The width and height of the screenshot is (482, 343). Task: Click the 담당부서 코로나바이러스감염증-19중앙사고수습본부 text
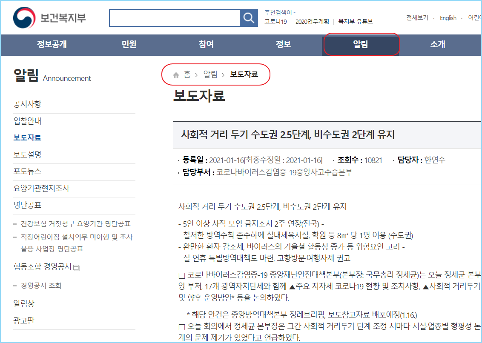tap(267, 172)
